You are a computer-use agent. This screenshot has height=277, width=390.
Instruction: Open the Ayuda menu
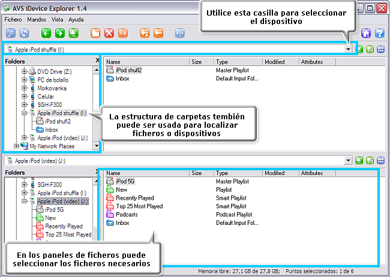click(76, 19)
